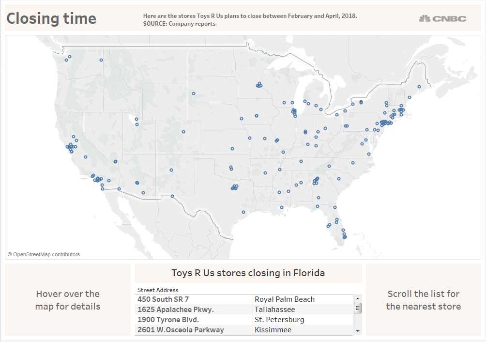Select the Bangor store marker in Maine
The width and height of the screenshot is (486, 342).
(419, 87)
